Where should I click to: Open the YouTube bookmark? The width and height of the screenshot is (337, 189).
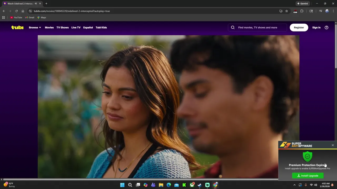coord(16,18)
